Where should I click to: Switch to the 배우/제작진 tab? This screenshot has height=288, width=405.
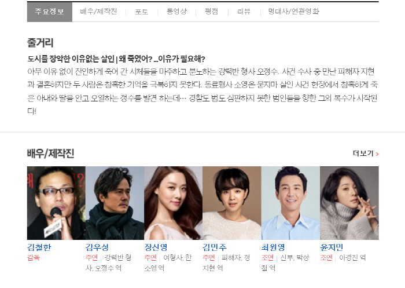[98, 12]
